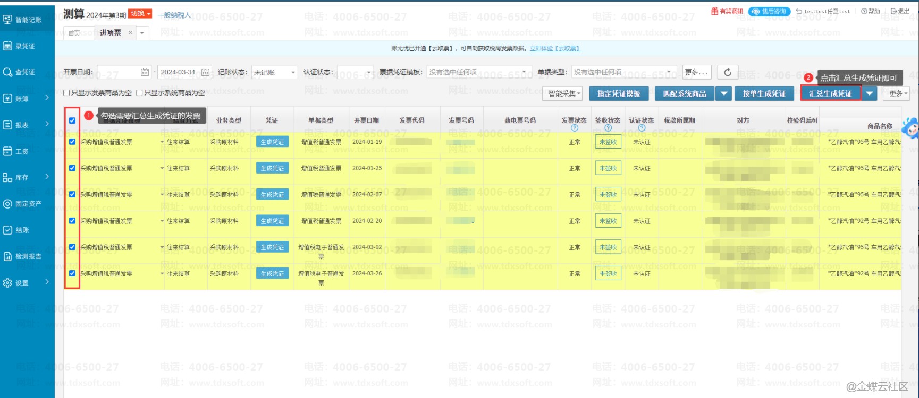Click the 立即体验【云取票】 link

click(x=555, y=48)
